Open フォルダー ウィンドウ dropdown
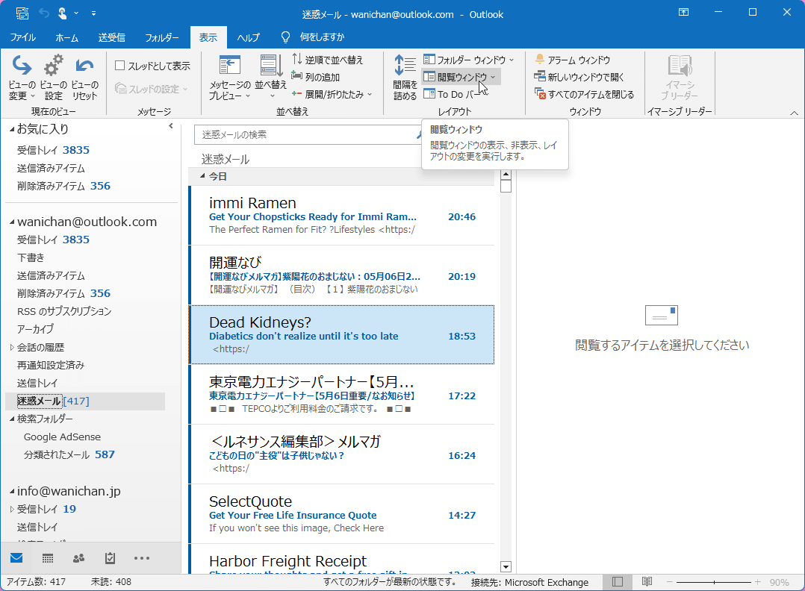Viewport: 805px width, 591px height. (468, 60)
